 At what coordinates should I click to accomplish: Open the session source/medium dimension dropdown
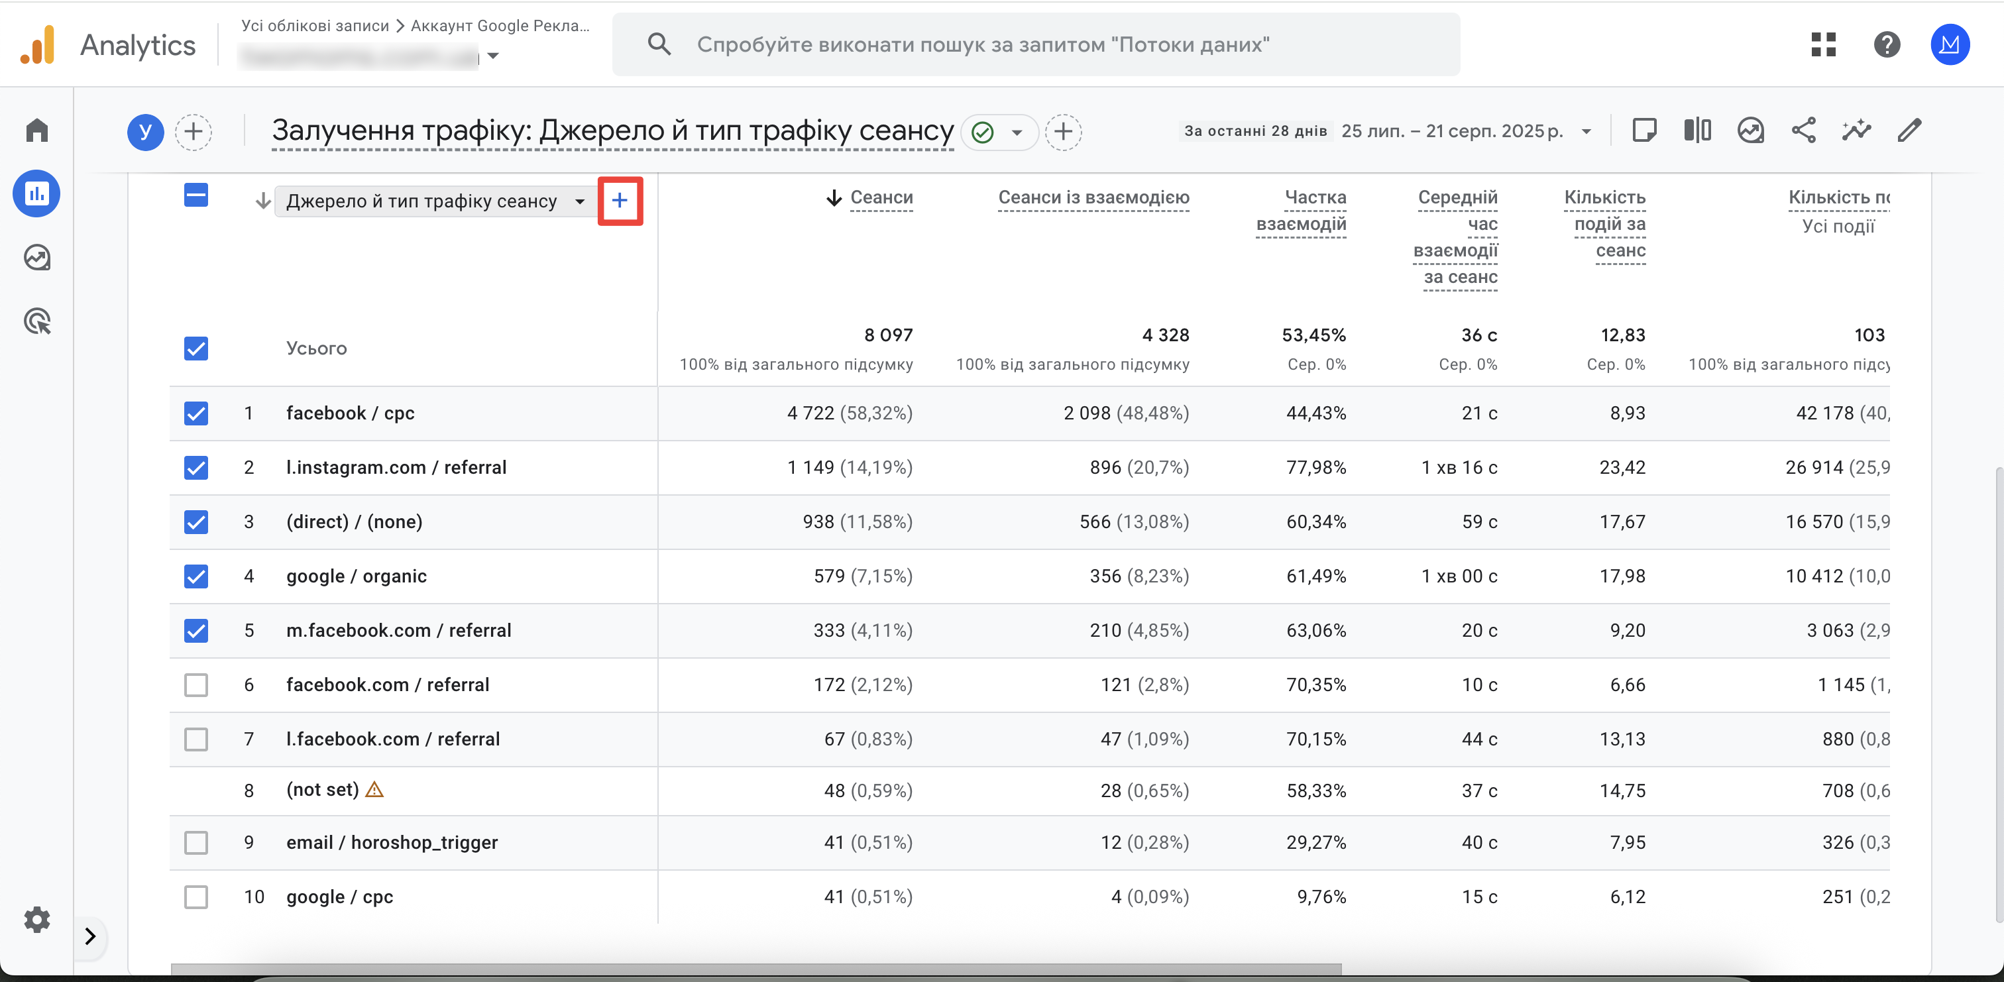[x=433, y=201]
